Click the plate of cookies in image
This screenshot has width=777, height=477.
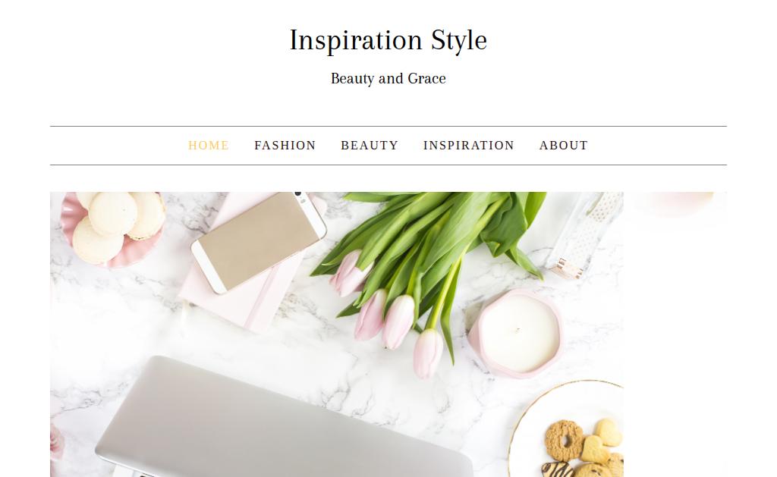pos(566,429)
